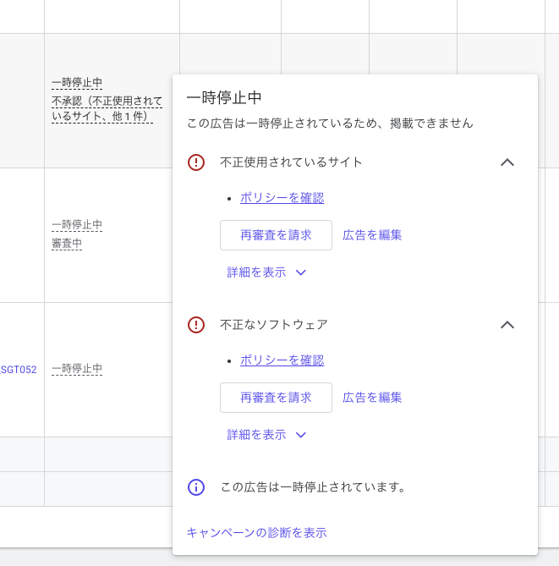Click the 不正使用されているサイト section title
The height and width of the screenshot is (566, 559).
pos(291,162)
